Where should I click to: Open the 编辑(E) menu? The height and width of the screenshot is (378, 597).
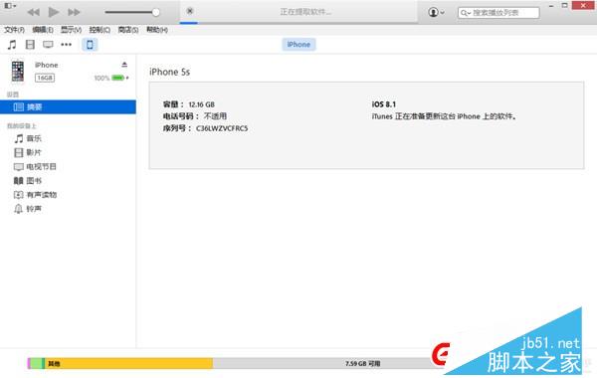coord(43,30)
